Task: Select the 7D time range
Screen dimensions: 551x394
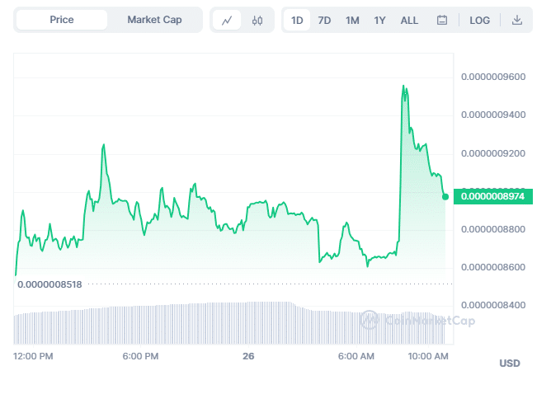Action: click(324, 21)
